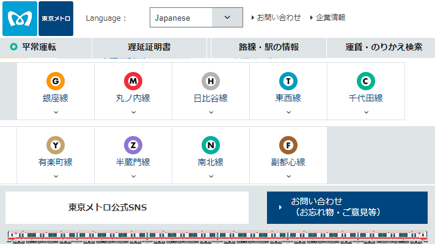Click the green circle status icon
435x244 pixels.
tap(13, 47)
